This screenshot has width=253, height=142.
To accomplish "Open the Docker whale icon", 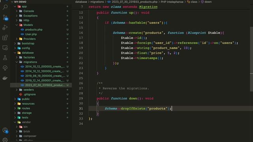I will pos(5,78).
